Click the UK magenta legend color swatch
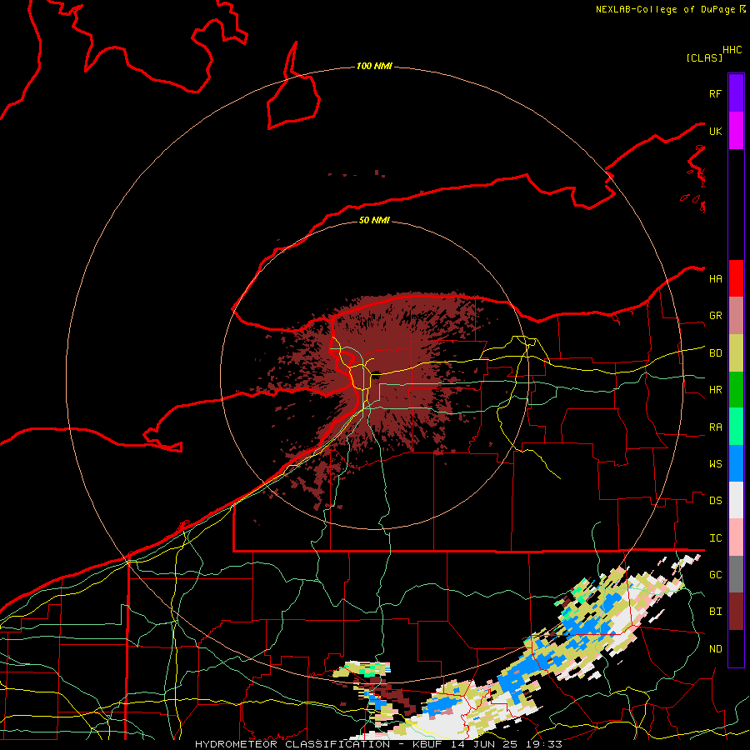This screenshot has height=750, width=750. pos(736,131)
